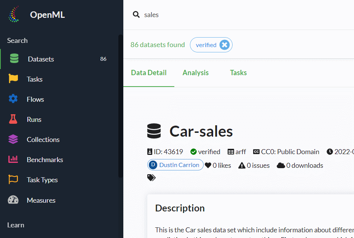Screen dimensions: 354x238
Task: Click the magnifier search icon
Action: click(136, 14)
